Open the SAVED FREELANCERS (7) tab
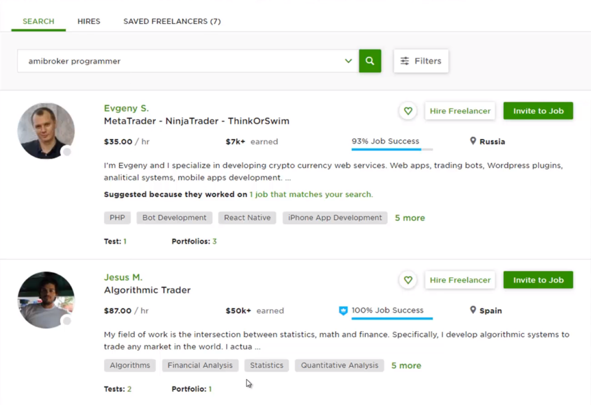 (x=172, y=21)
